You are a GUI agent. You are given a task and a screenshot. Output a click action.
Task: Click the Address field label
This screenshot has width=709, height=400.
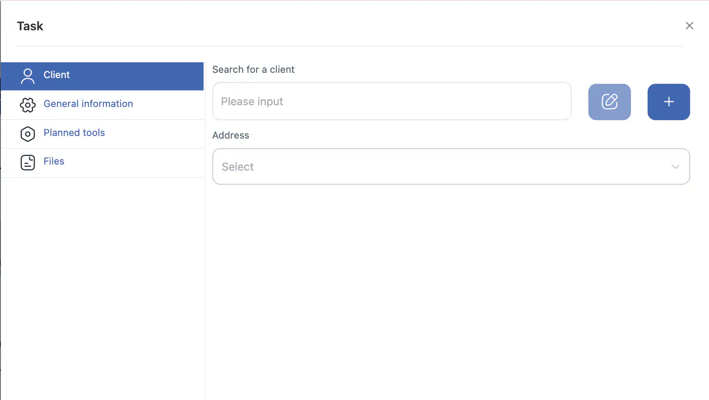(230, 136)
